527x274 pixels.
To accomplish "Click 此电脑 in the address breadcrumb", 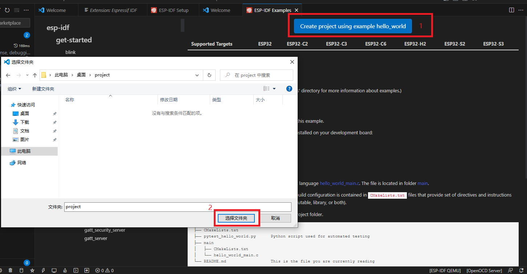I will (61, 75).
